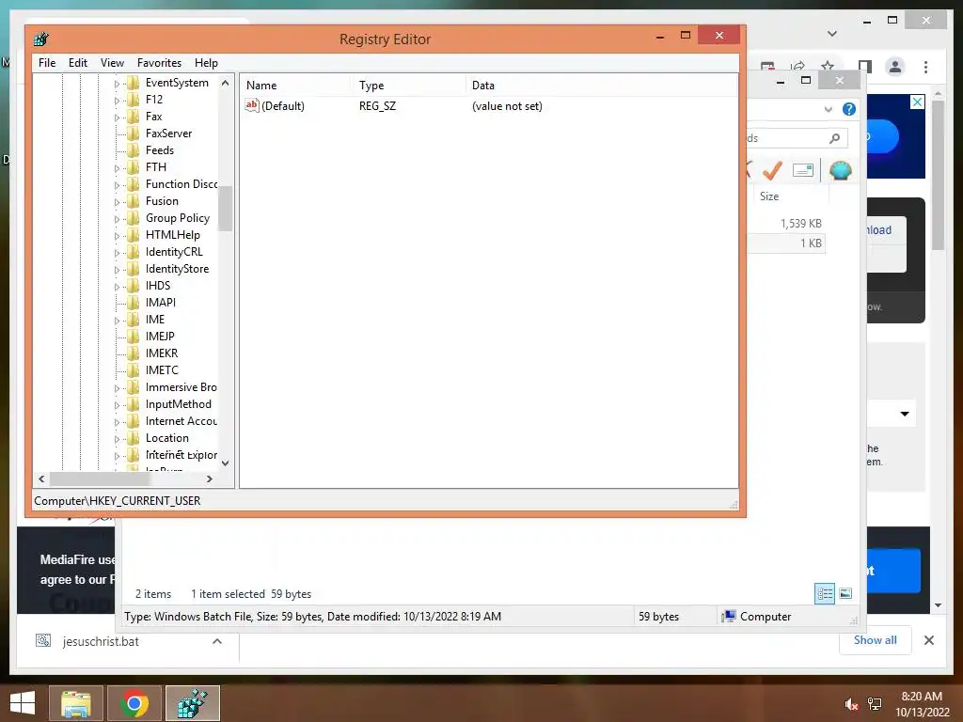Select the 1,539 KB file row in Explorer
Image resolution: width=963 pixels, height=722 pixels.
point(786,224)
